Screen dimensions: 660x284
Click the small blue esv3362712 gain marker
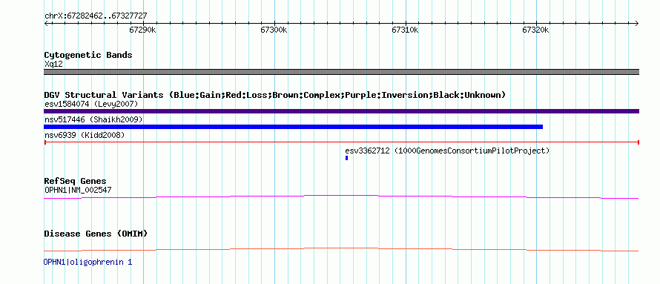pyautogui.click(x=346, y=158)
